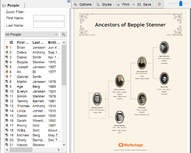Click the Last Name filter field
This screenshot has width=191, height=153.
click(49, 25)
